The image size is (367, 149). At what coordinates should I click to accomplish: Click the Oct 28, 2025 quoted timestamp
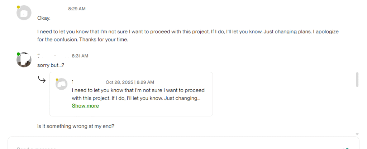pos(130,82)
